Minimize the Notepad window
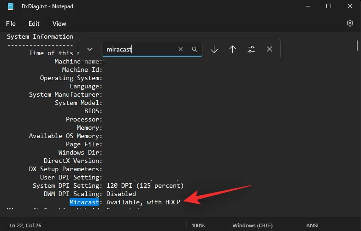The image size is (361, 231). (x=308, y=6)
